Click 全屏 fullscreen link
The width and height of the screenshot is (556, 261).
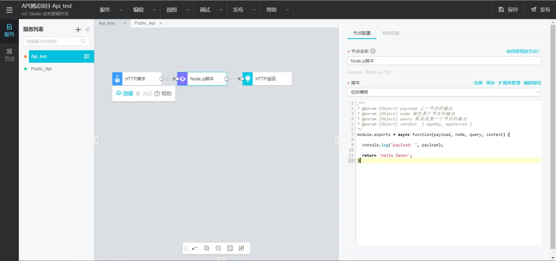[x=478, y=83]
